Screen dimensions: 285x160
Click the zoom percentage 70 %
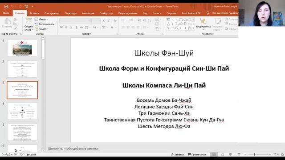(276, 154)
